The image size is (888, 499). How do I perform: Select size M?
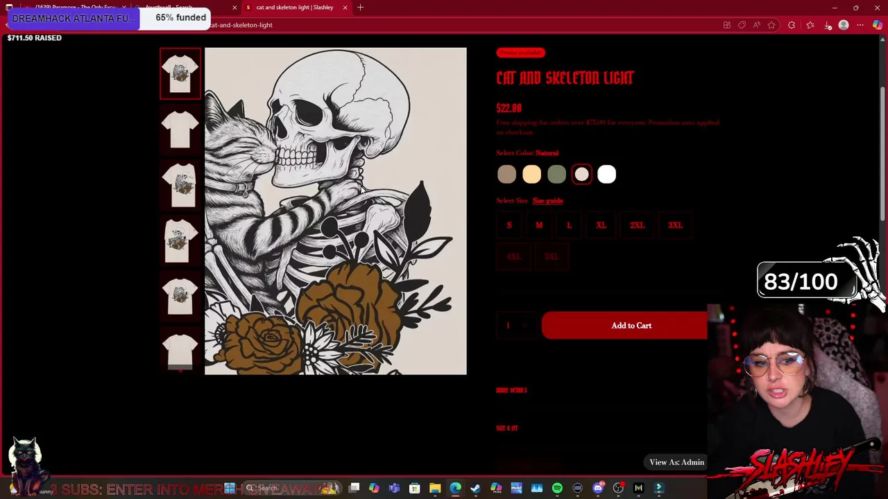[x=539, y=225]
